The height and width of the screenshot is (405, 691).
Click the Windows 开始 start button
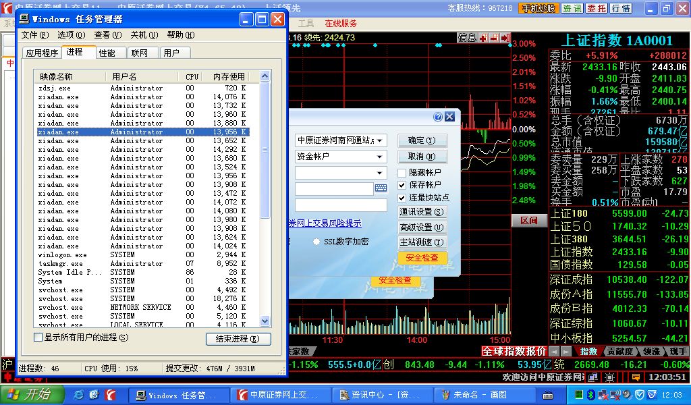pyautogui.click(x=28, y=394)
